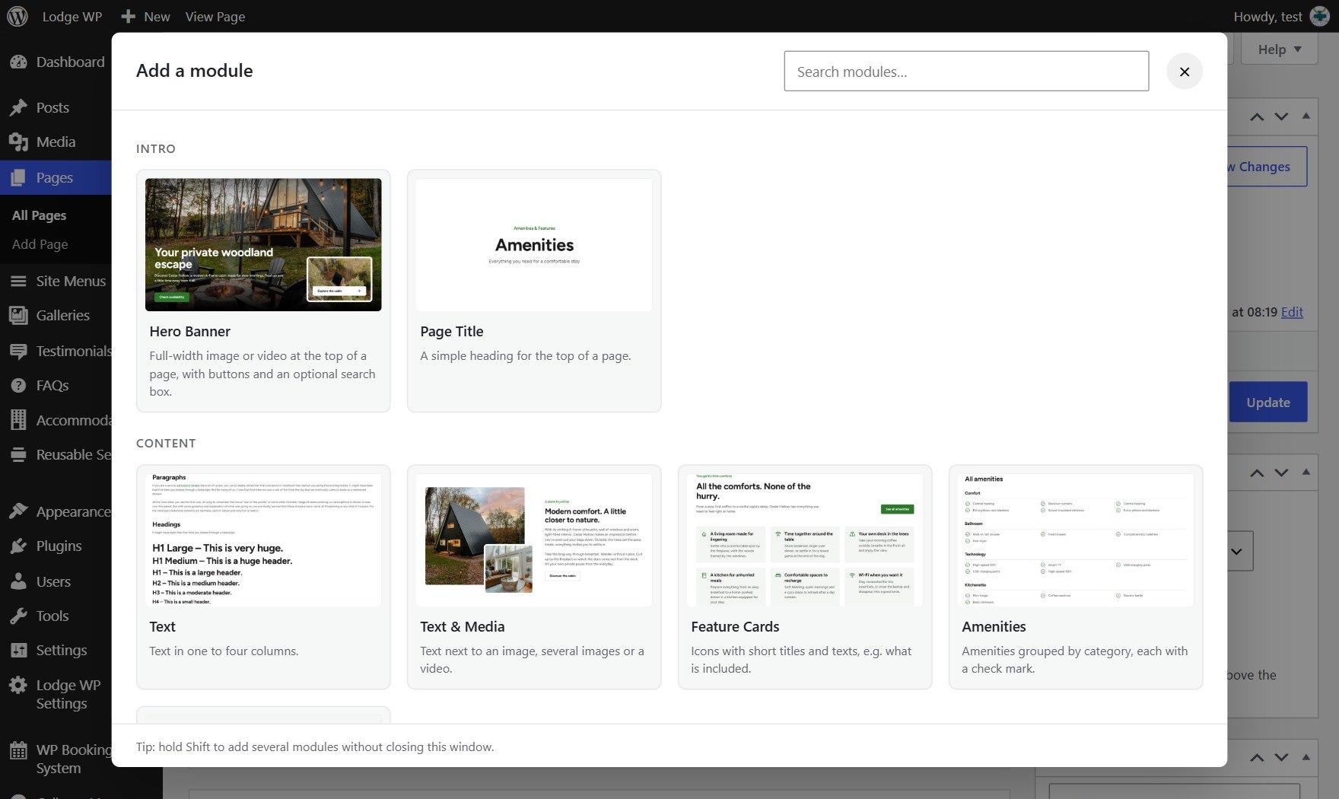This screenshot has width=1339, height=799.
Task: Click the Plugins plug icon
Action: click(x=18, y=546)
